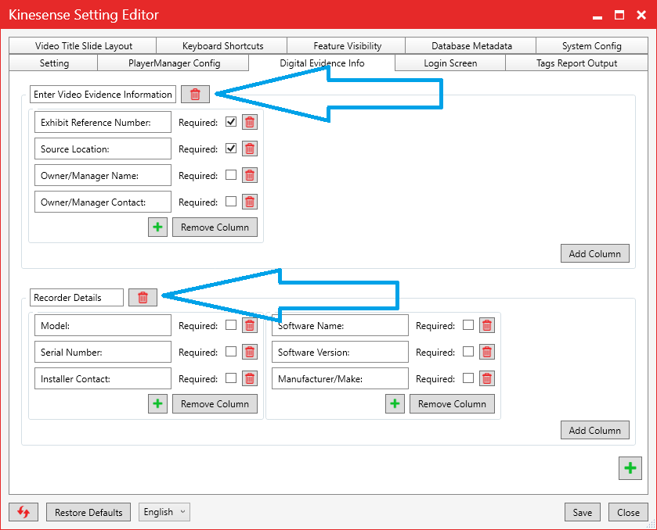This screenshot has height=530, width=657.
Task: Delete the Enter Video Evidence Information group
Action: point(195,95)
